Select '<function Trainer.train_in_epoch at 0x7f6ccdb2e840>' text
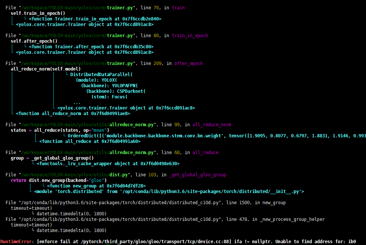This screenshot has height=245, width=366. [95, 19]
